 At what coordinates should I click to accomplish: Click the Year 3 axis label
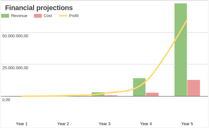click(105, 124)
